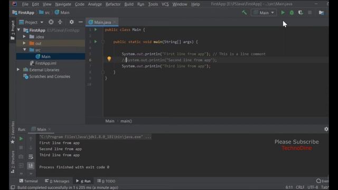Open the File menu
This screenshot has height=190, width=338.
click(x=25, y=4)
